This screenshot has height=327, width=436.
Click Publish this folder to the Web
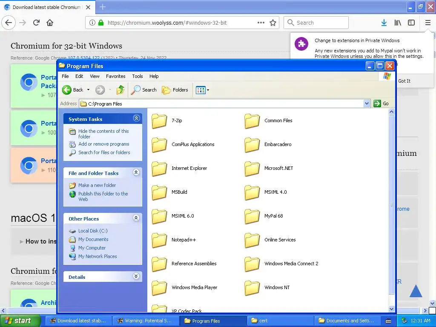(103, 196)
